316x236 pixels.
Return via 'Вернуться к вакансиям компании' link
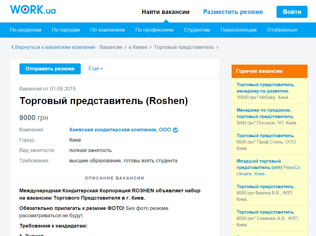pos(55,47)
